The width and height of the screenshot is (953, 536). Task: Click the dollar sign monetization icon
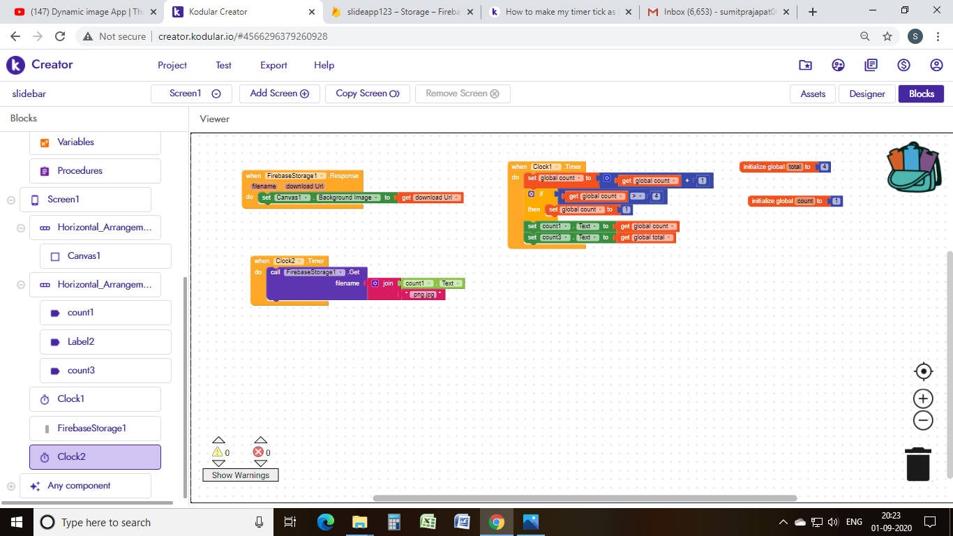tap(903, 65)
